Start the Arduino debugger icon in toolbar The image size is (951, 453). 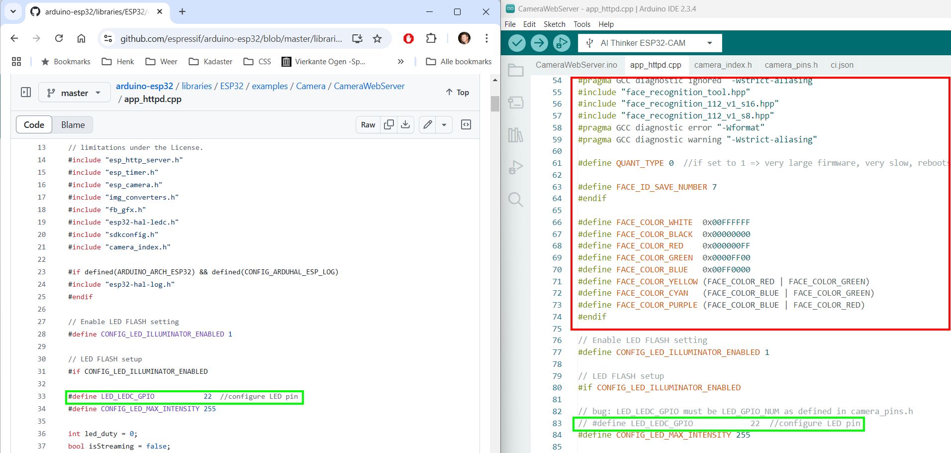pyautogui.click(x=562, y=43)
